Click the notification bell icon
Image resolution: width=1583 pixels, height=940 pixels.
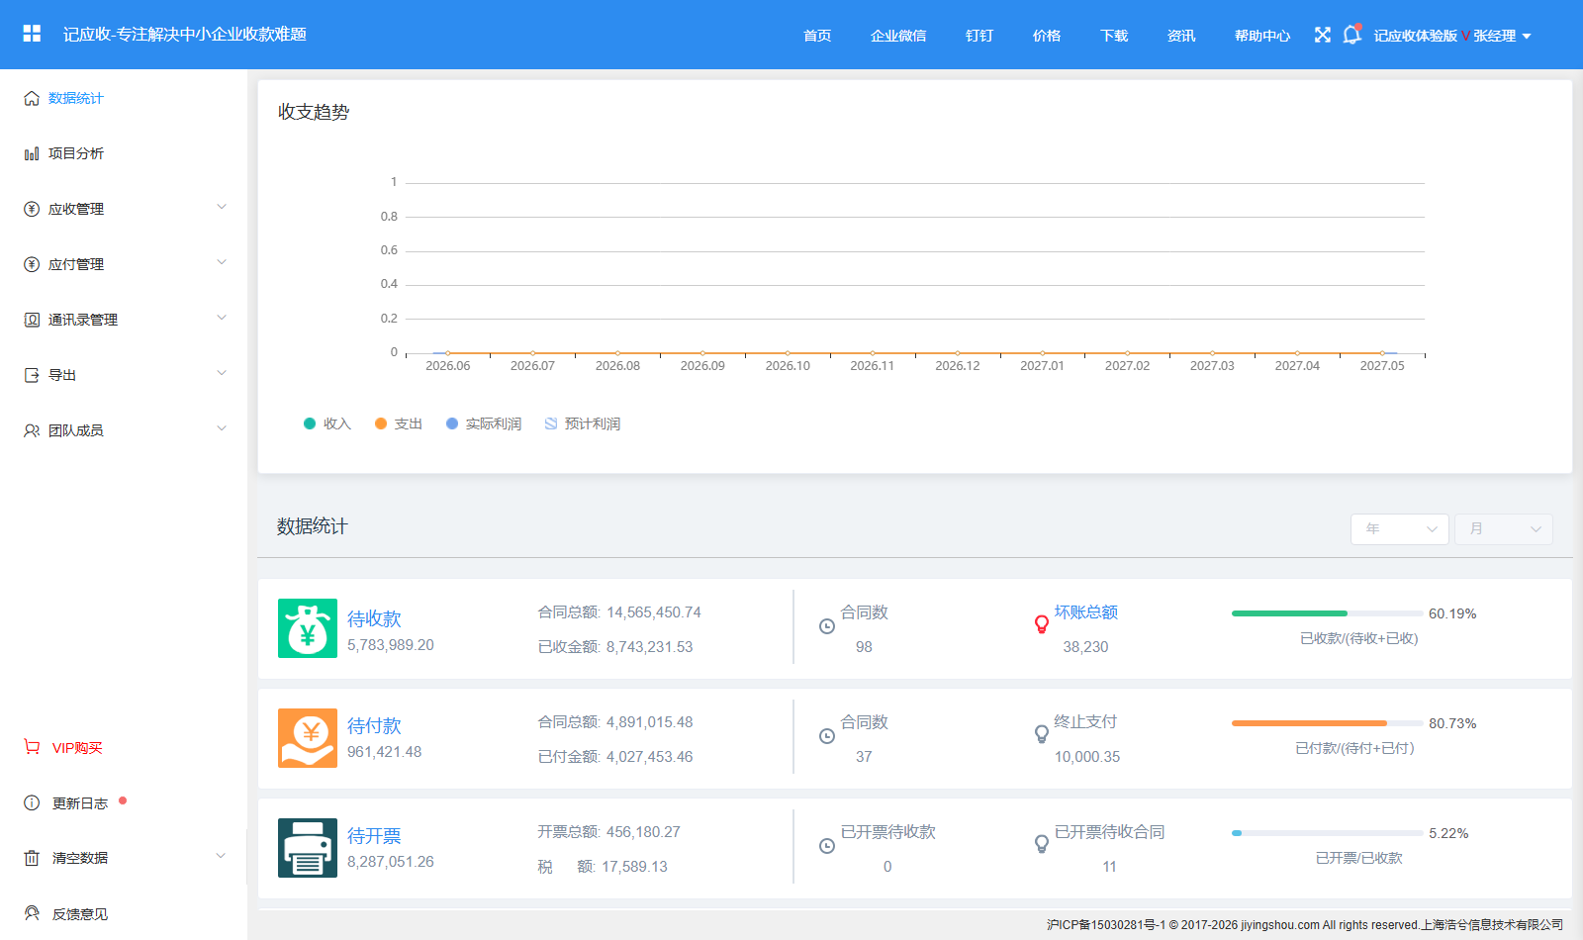[x=1351, y=35]
